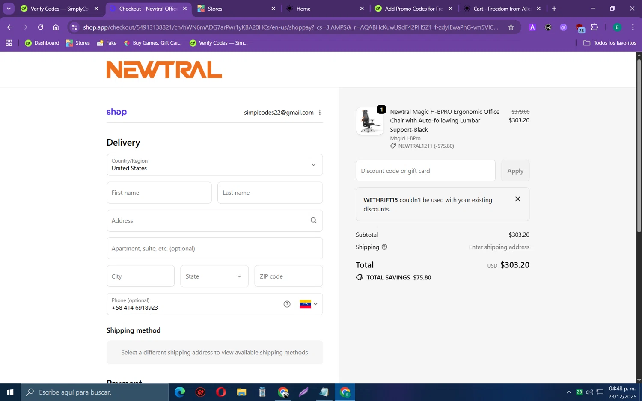Open the volume control in tray
The width and height of the screenshot is (642, 401).
coord(589,392)
